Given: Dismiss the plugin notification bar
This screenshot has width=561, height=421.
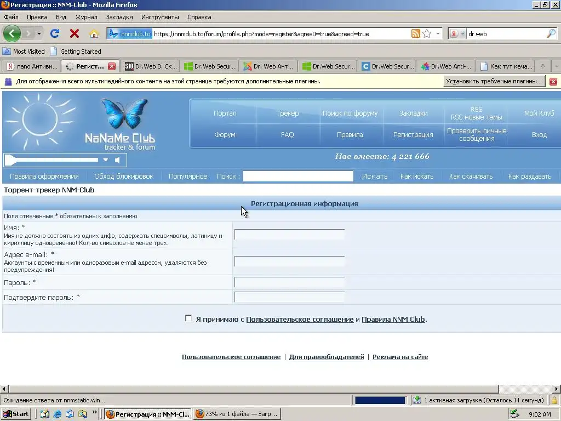Looking at the screenshot, I should point(553,82).
